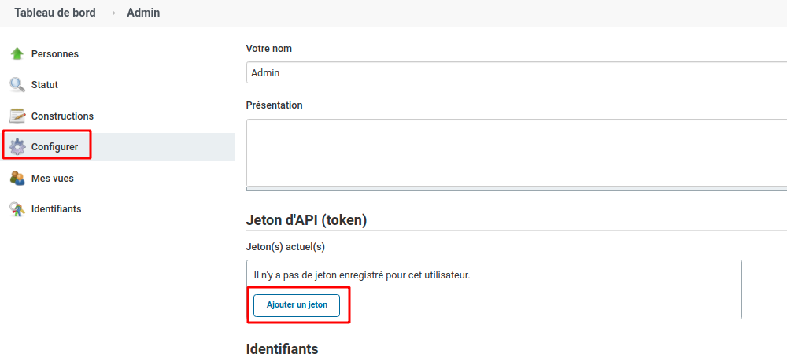Image resolution: width=787 pixels, height=354 pixels.
Task: Click the Mes vues people icon
Action: point(17,178)
